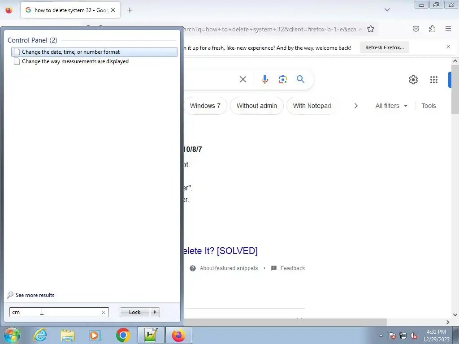This screenshot has height=344, width=459.
Task: Open Windows Media Player taskbar icon
Action: coord(95,335)
